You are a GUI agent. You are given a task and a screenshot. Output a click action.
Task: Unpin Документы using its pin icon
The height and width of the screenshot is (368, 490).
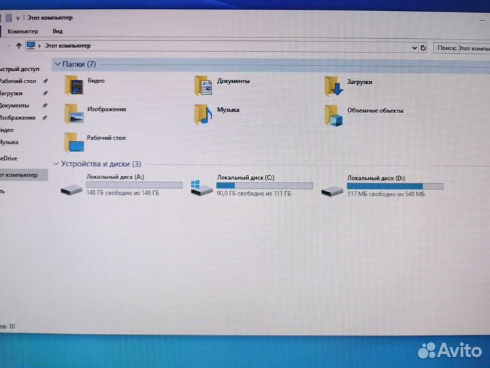pyautogui.click(x=46, y=106)
